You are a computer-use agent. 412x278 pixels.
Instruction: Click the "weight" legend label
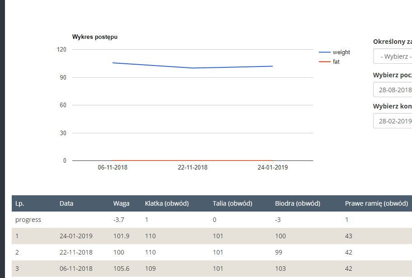(341, 52)
